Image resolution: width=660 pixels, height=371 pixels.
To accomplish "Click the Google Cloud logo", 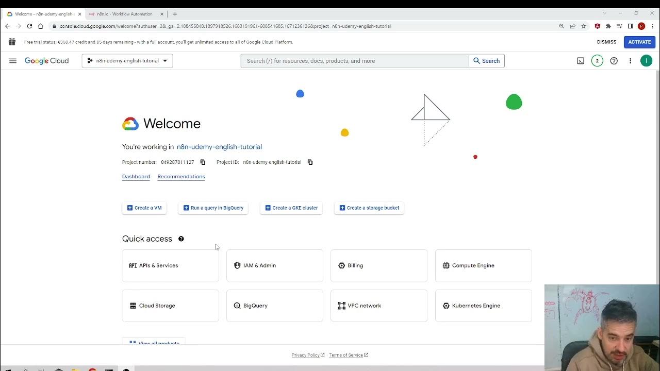I will [x=46, y=61].
